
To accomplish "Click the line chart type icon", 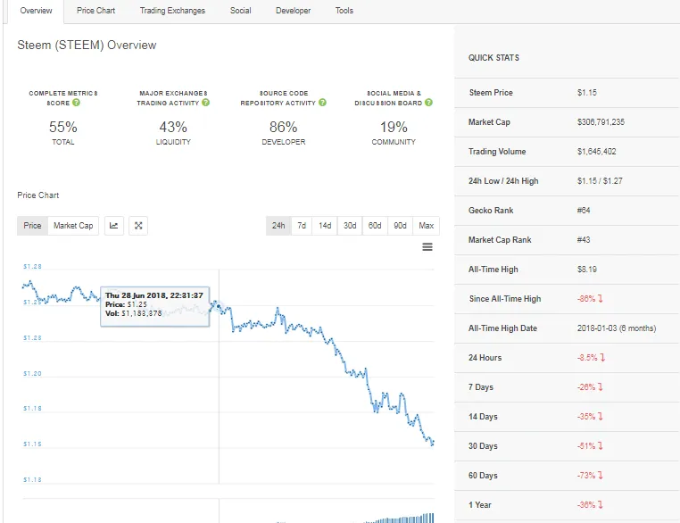I will [113, 226].
